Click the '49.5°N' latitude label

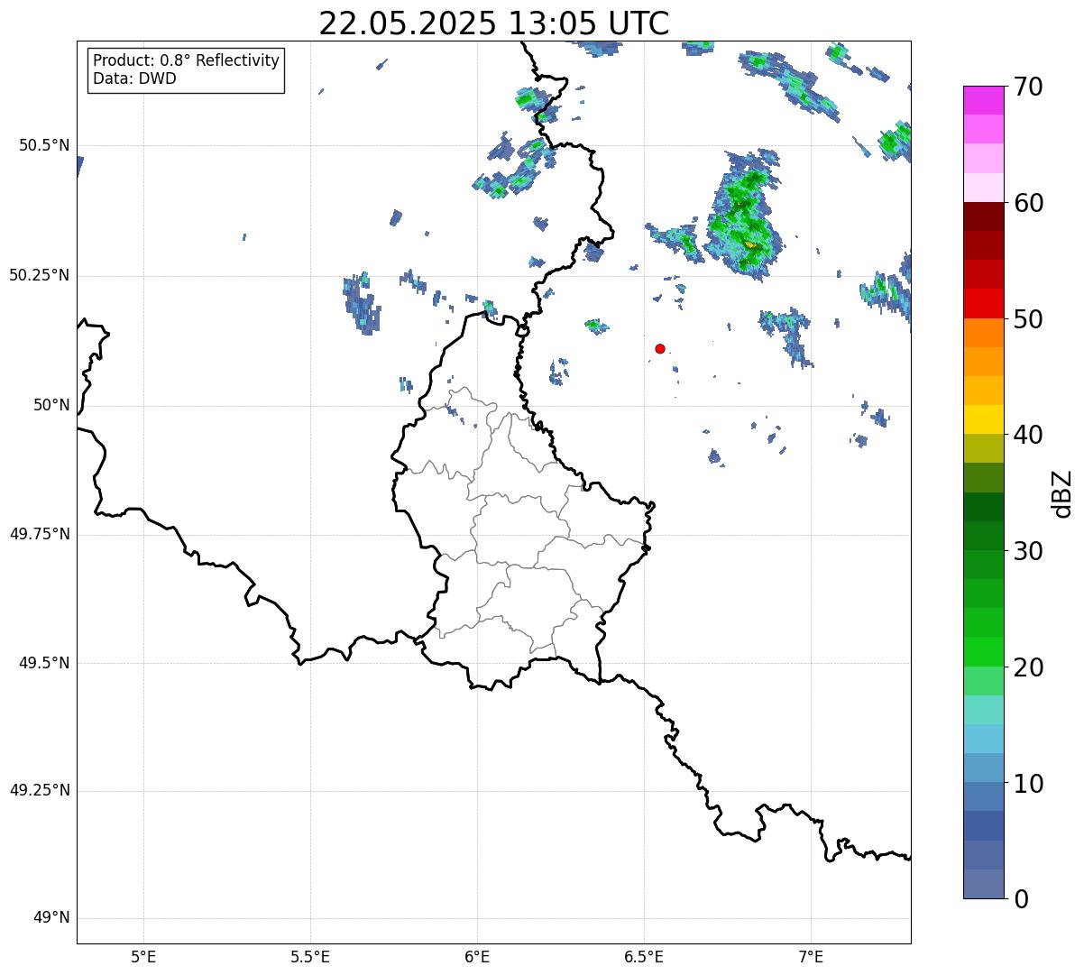pos(44,663)
